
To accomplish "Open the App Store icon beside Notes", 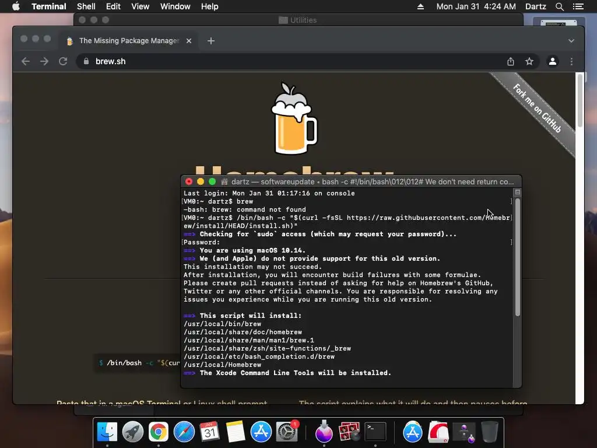I will (261, 432).
